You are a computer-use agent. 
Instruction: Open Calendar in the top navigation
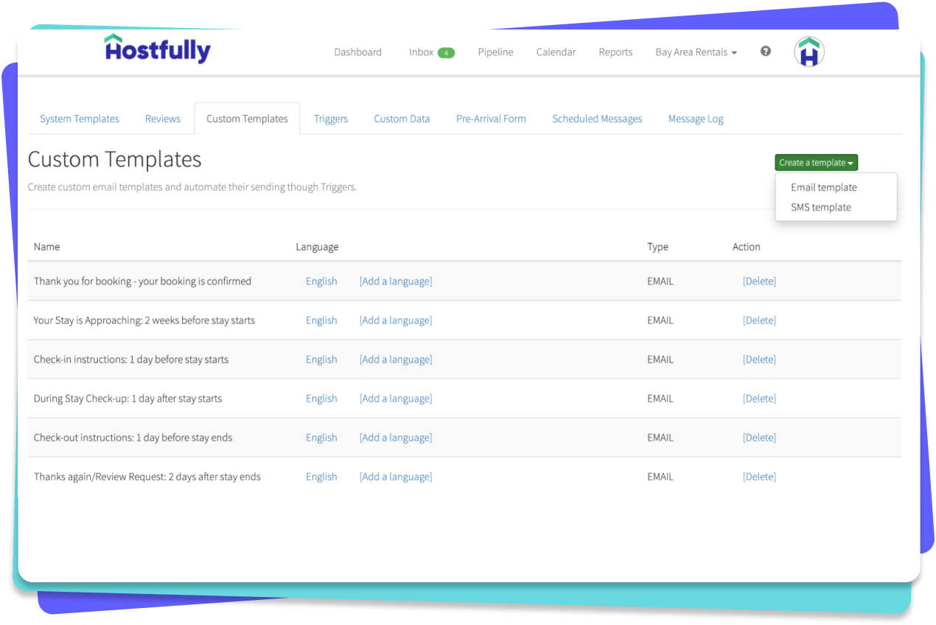tap(556, 52)
